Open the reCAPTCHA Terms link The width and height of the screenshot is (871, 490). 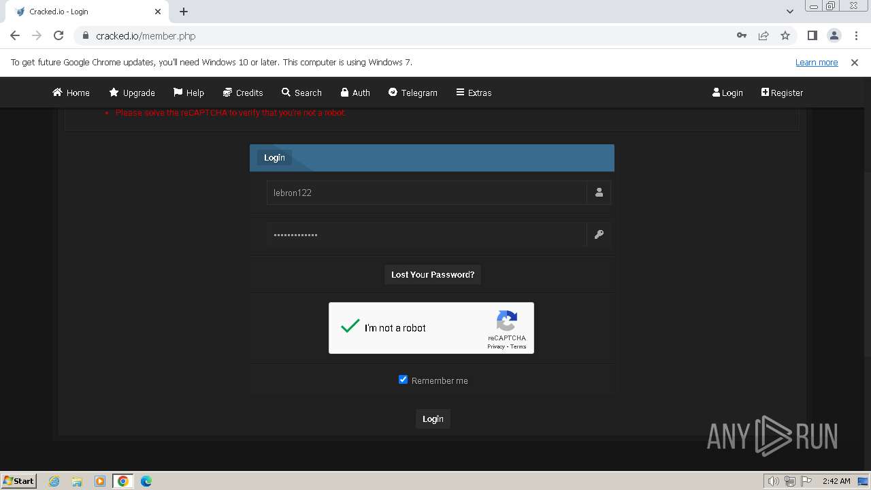[x=519, y=346]
